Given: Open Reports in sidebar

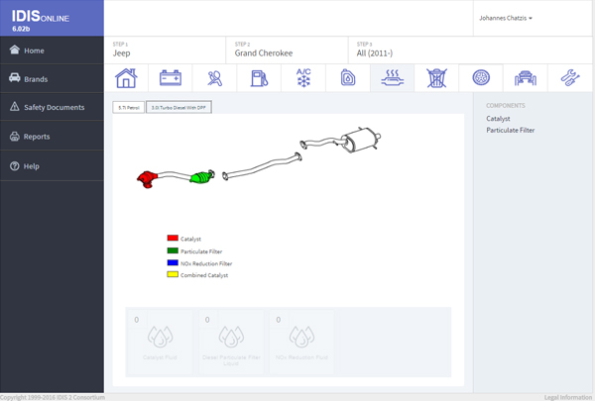Looking at the screenshot, I should pyautogui.click(x=52, y=137).
